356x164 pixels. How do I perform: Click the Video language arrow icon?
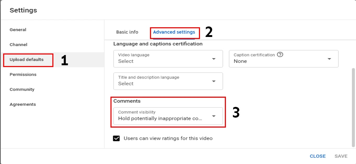point(214,59)
